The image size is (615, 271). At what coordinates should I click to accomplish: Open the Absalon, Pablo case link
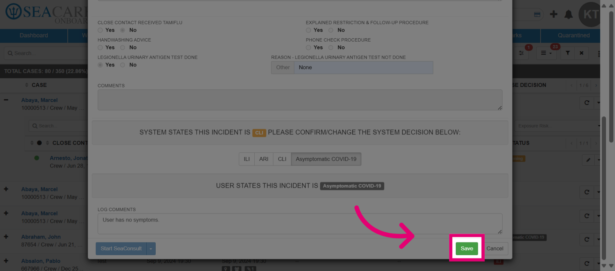point(41,261)
